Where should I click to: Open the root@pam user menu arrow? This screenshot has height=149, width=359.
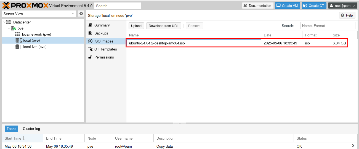[354, 6]
